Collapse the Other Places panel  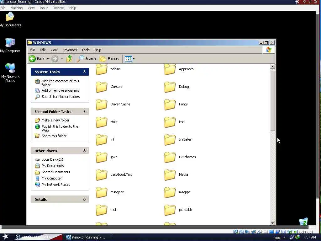pos(84,151)
